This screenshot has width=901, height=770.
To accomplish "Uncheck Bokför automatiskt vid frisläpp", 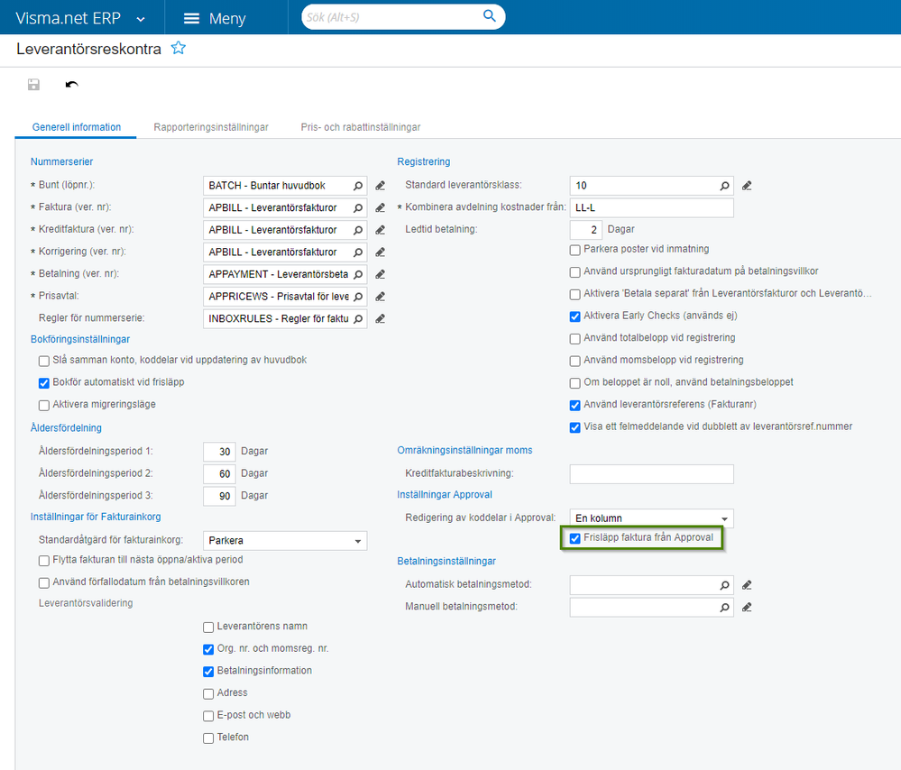I will pos(43,383).
